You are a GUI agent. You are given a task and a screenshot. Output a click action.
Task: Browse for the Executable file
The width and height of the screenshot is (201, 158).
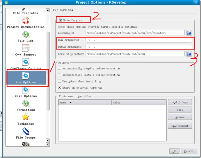(x=189, y=33)
